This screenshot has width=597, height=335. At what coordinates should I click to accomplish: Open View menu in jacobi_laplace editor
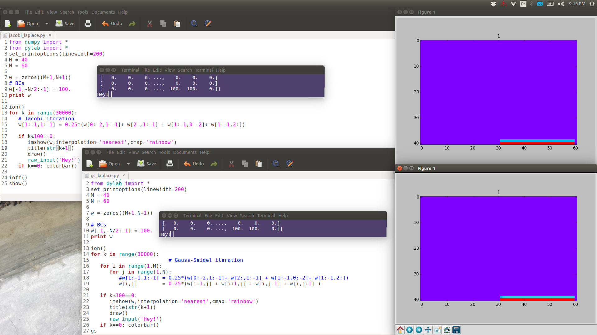click(52, 12)
